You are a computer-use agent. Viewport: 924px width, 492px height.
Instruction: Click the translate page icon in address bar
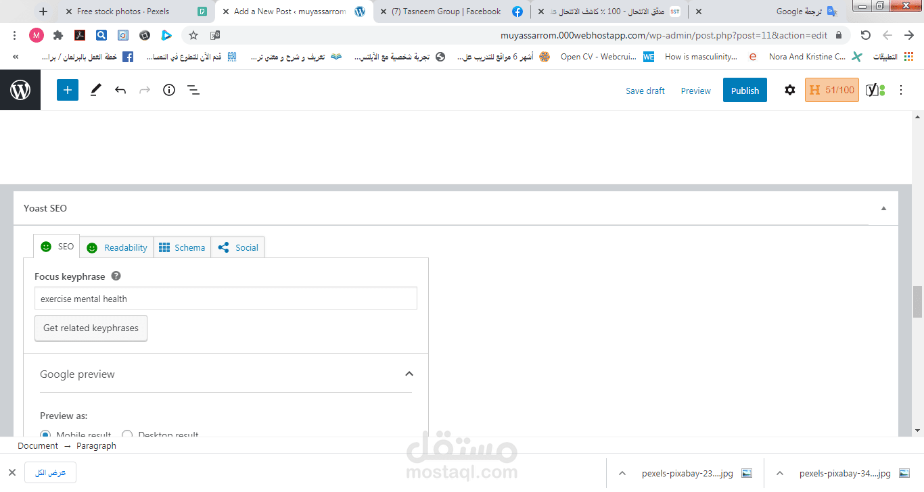click(x=215, y=35)
